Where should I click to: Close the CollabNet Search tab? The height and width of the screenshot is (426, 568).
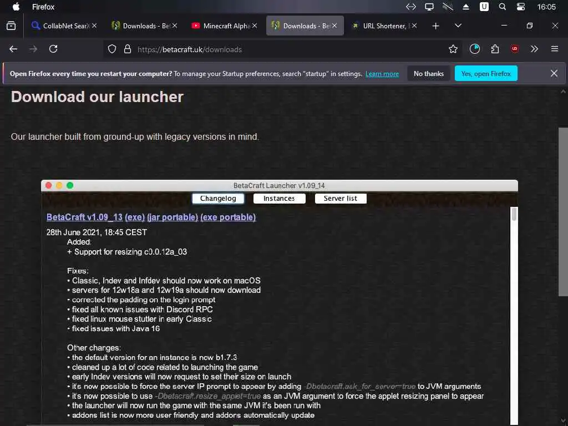(x=94, y=26)
